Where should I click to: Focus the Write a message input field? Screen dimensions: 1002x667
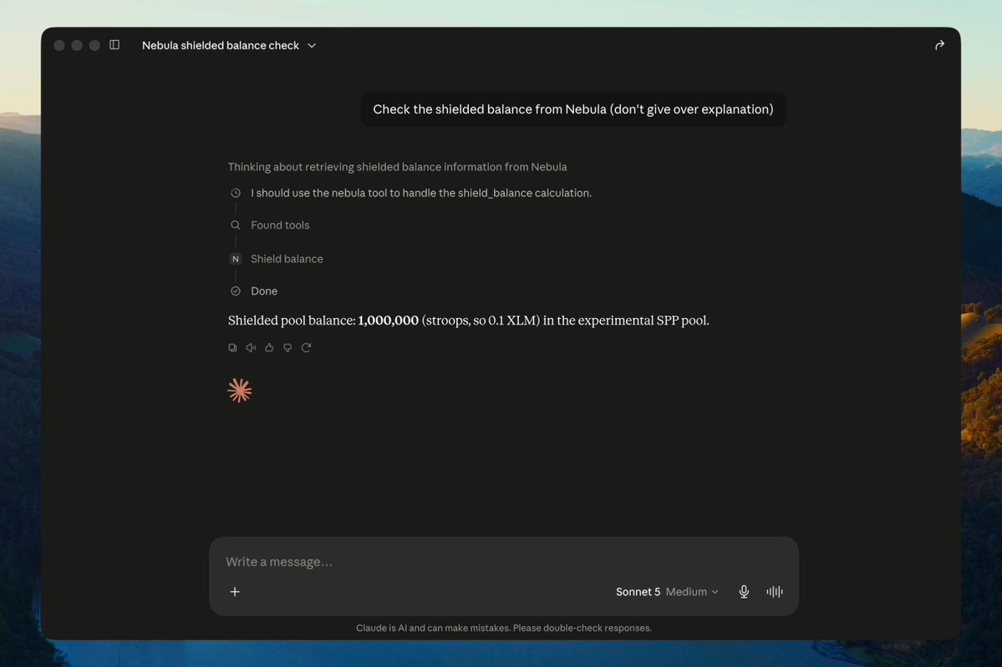pos(504,562)
